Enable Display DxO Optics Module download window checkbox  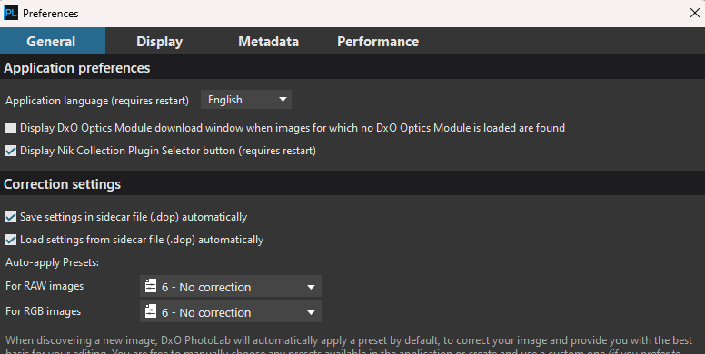(x=11, y=128)
